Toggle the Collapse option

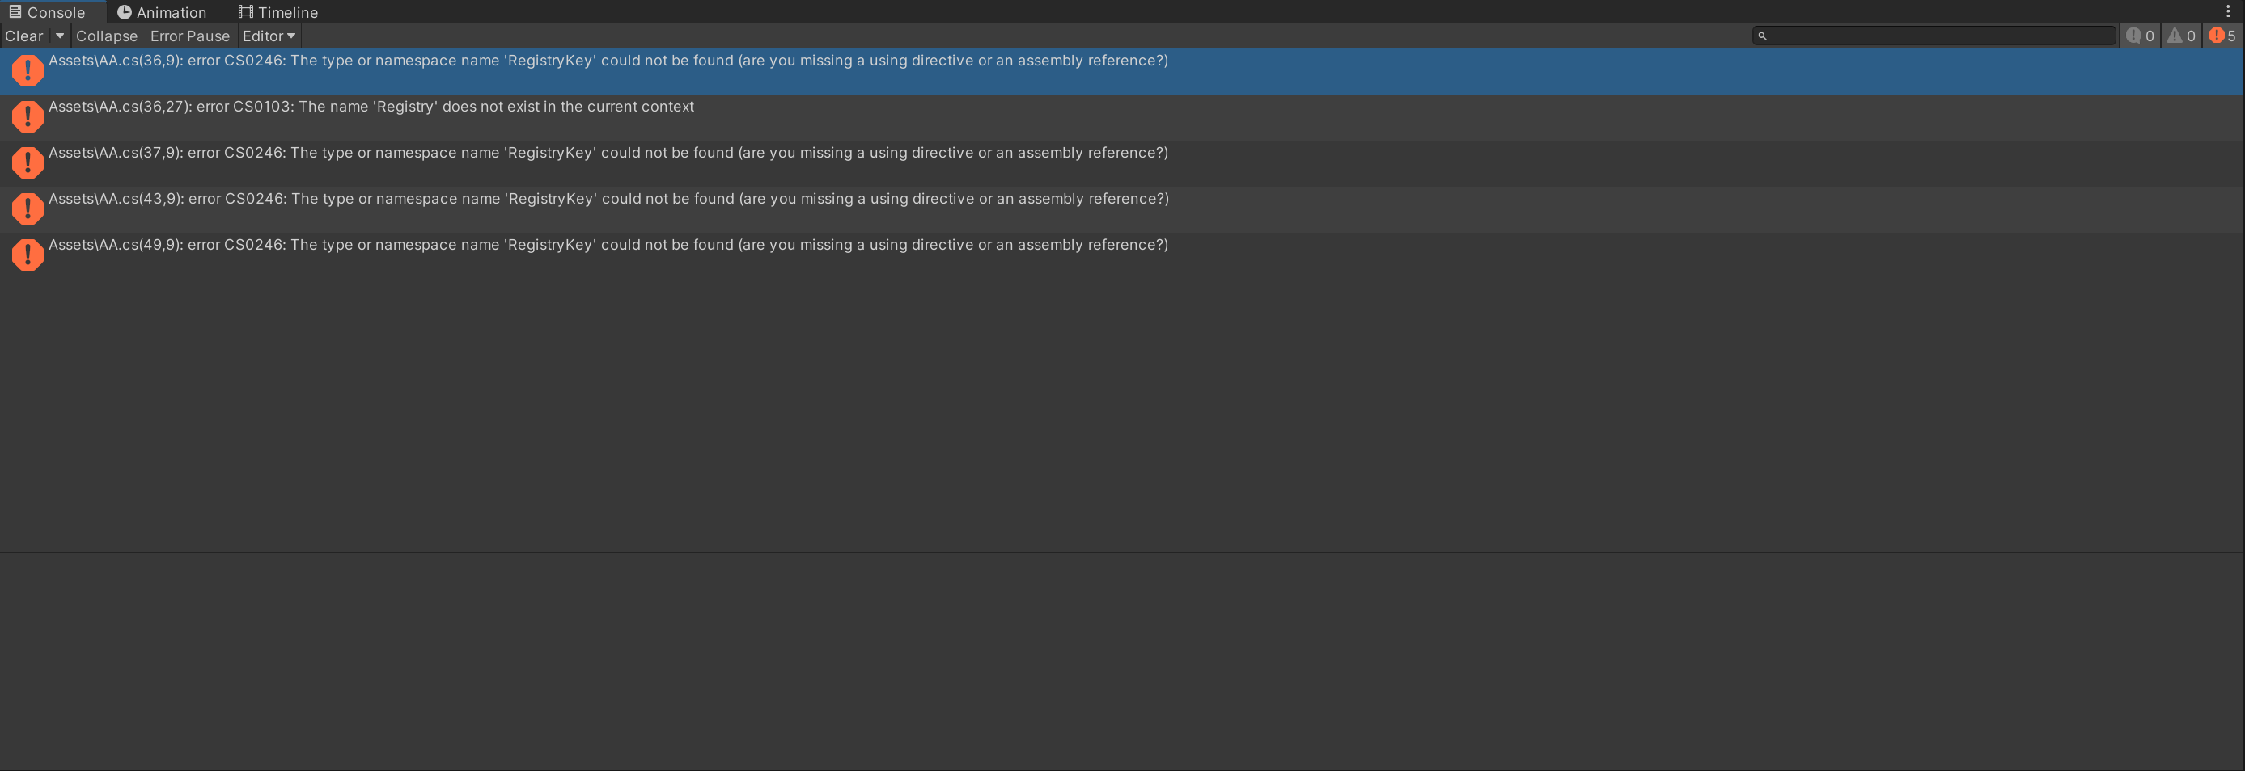106,36
